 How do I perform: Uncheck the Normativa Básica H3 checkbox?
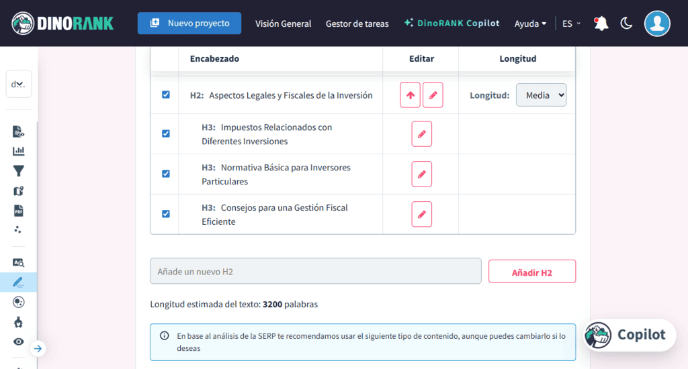(166, 174)
